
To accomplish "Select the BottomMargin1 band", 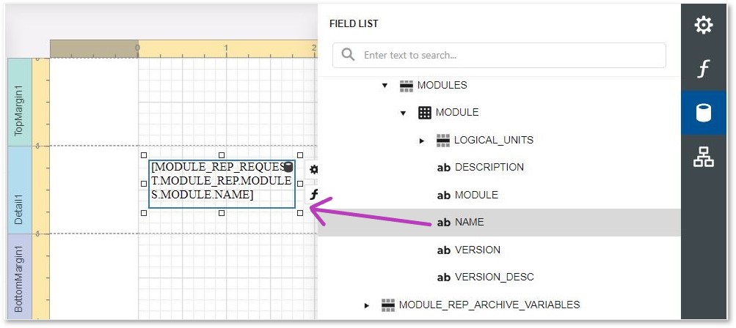I will click(19, 277).
